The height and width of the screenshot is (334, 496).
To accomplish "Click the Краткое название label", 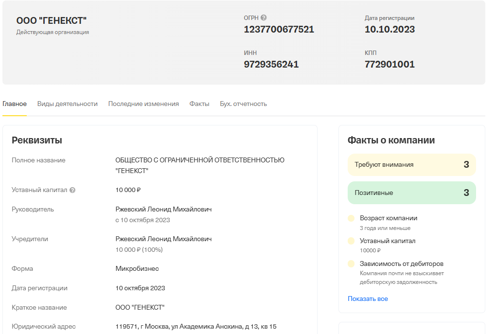I will [39, 307].
